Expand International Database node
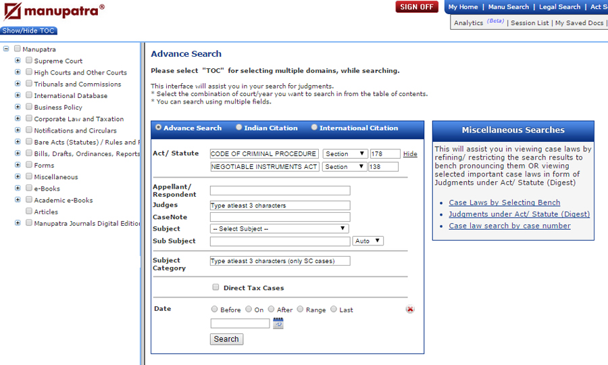 click(18, 95)
